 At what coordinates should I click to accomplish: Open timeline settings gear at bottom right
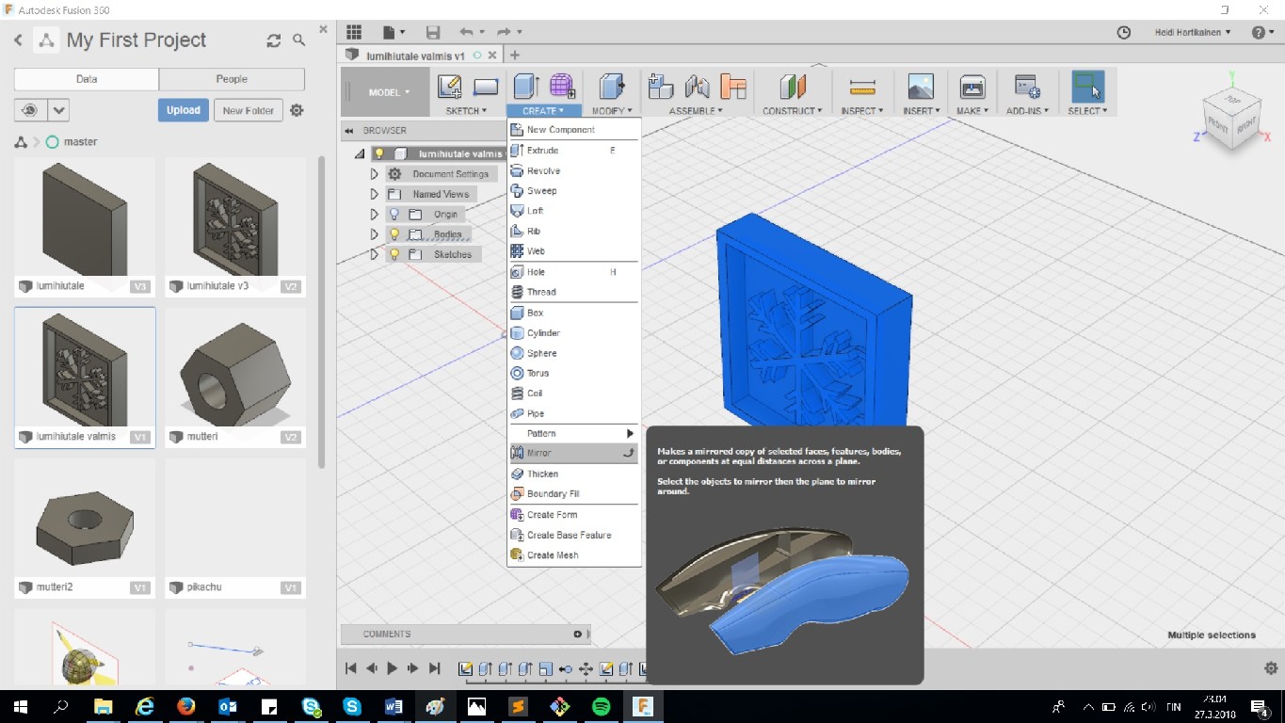click(1270, 667)
